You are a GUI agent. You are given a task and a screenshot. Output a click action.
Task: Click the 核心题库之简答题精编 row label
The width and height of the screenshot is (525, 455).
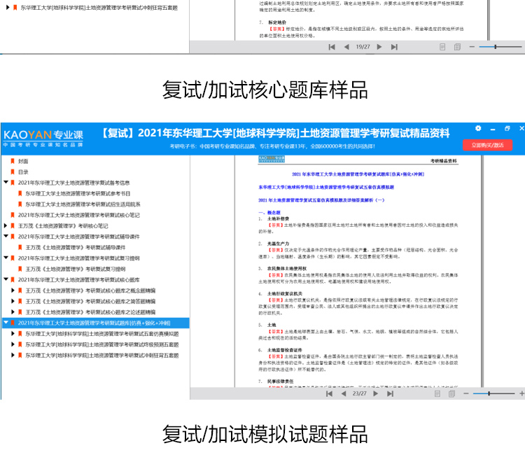tap(90, 301)
